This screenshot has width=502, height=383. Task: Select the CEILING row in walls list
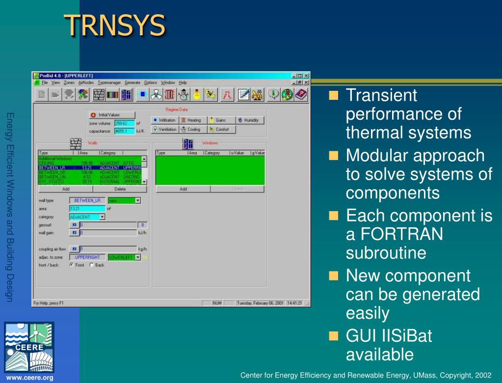(90, 163)
